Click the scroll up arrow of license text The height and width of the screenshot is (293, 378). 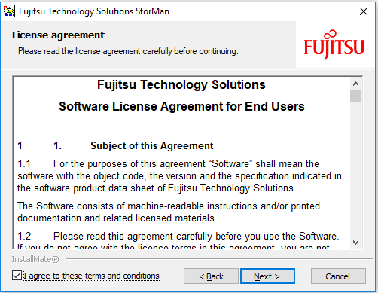click(355, 84)
